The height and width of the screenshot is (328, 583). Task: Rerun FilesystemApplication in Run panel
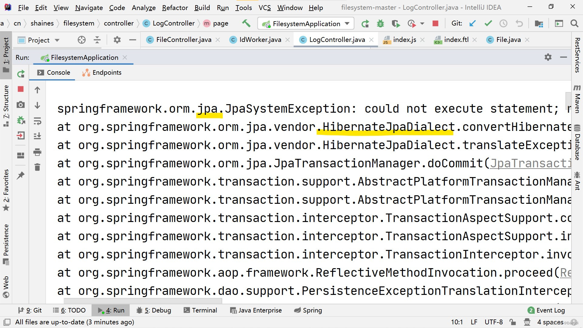tap(21, 74)
